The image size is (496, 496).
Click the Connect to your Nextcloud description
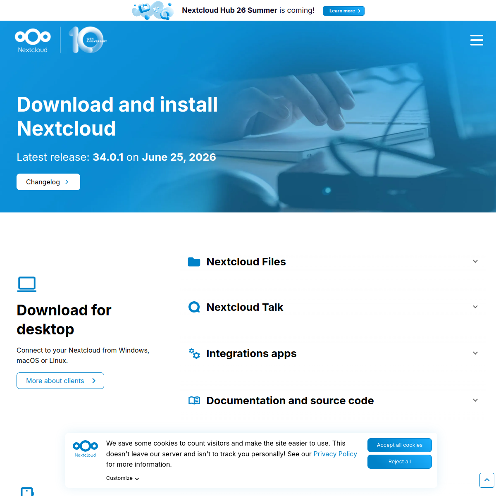83,355
